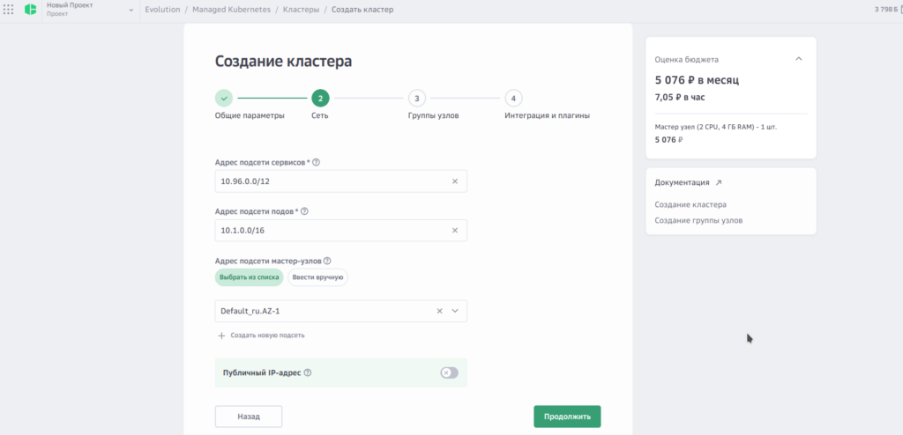Open the Новый Проект project selector
This screenshot has height=435, width=903.
tap(88, 10)
